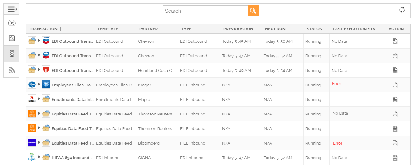Click the Status column header

click(x=314, y=29)
